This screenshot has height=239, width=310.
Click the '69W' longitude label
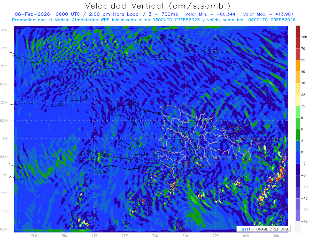pos(246,235)
